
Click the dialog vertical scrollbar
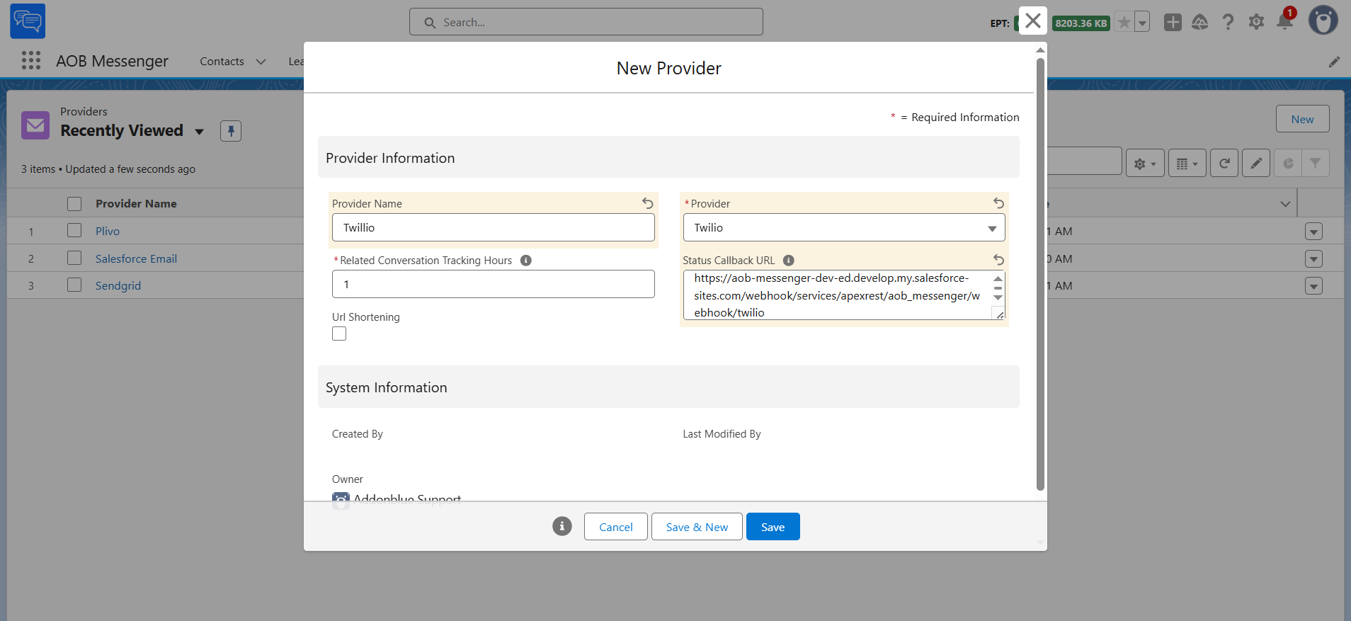tap(1040, 273)
